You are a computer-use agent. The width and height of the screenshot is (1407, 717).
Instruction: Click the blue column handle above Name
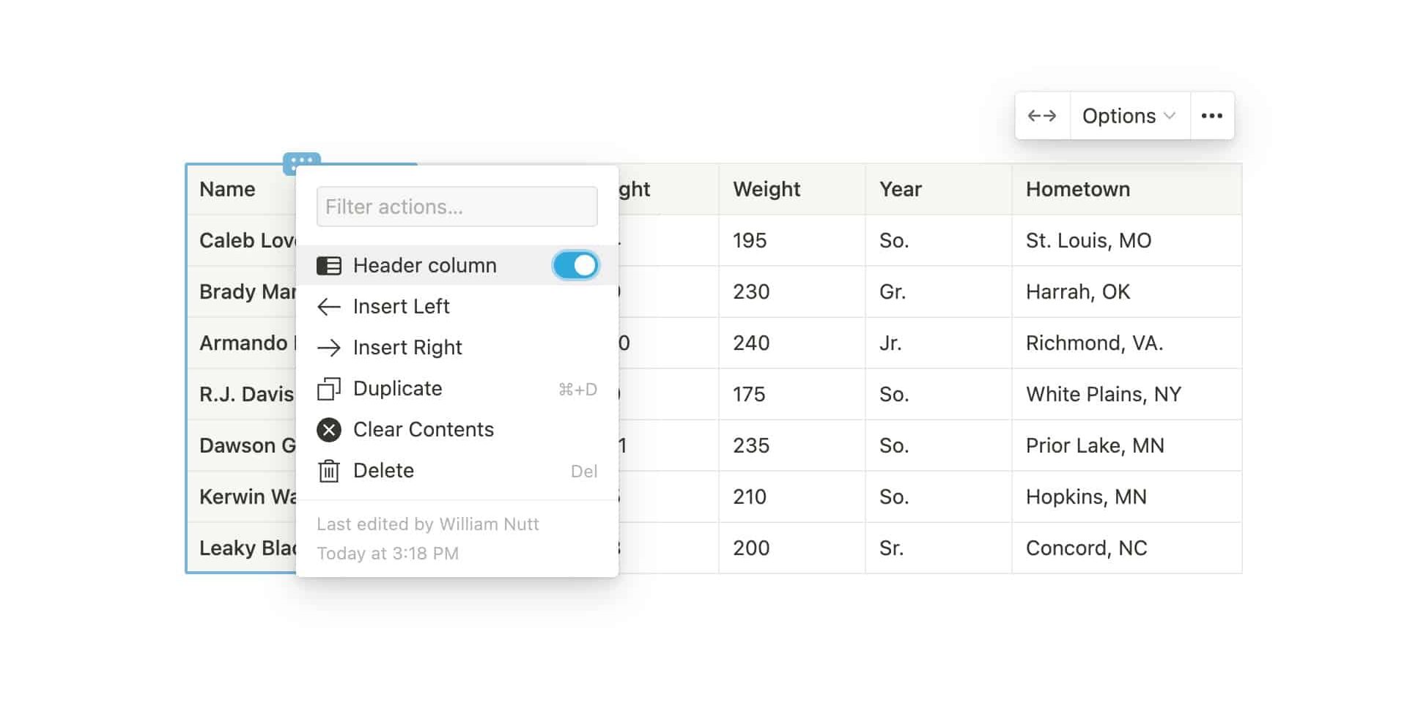(x=301, y=162)
